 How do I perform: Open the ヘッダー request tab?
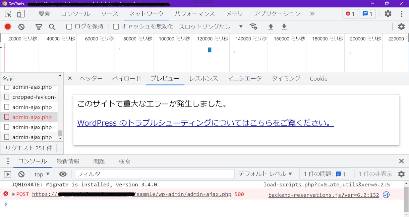click(x=91, y=78)
